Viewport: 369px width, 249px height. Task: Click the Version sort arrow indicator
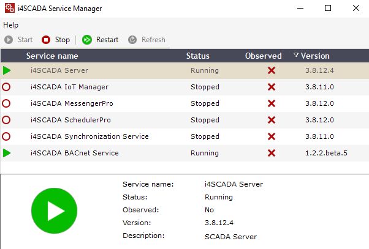[x=296, y=55]
